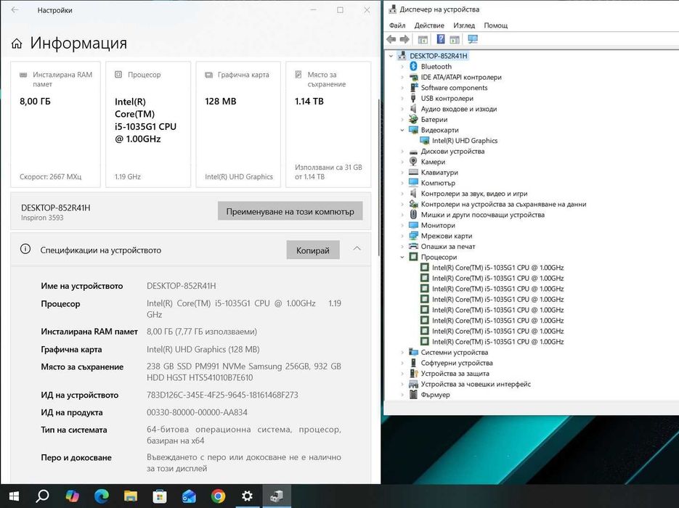Switch to Device Manager taskbar icon
Image resolution: width=679 pixels, height=508 pixels.
pos(277,496)
